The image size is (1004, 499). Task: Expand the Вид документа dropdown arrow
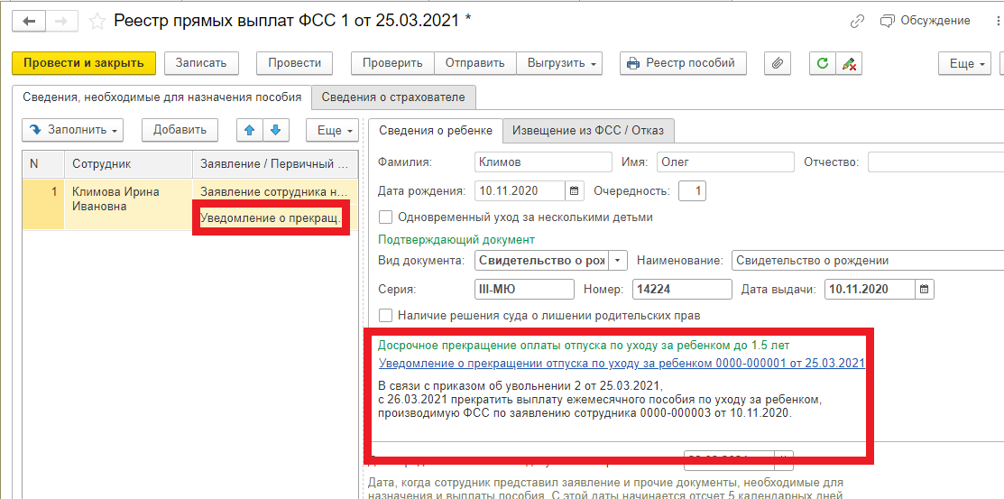pyautogui.click(x=618, y=261)
